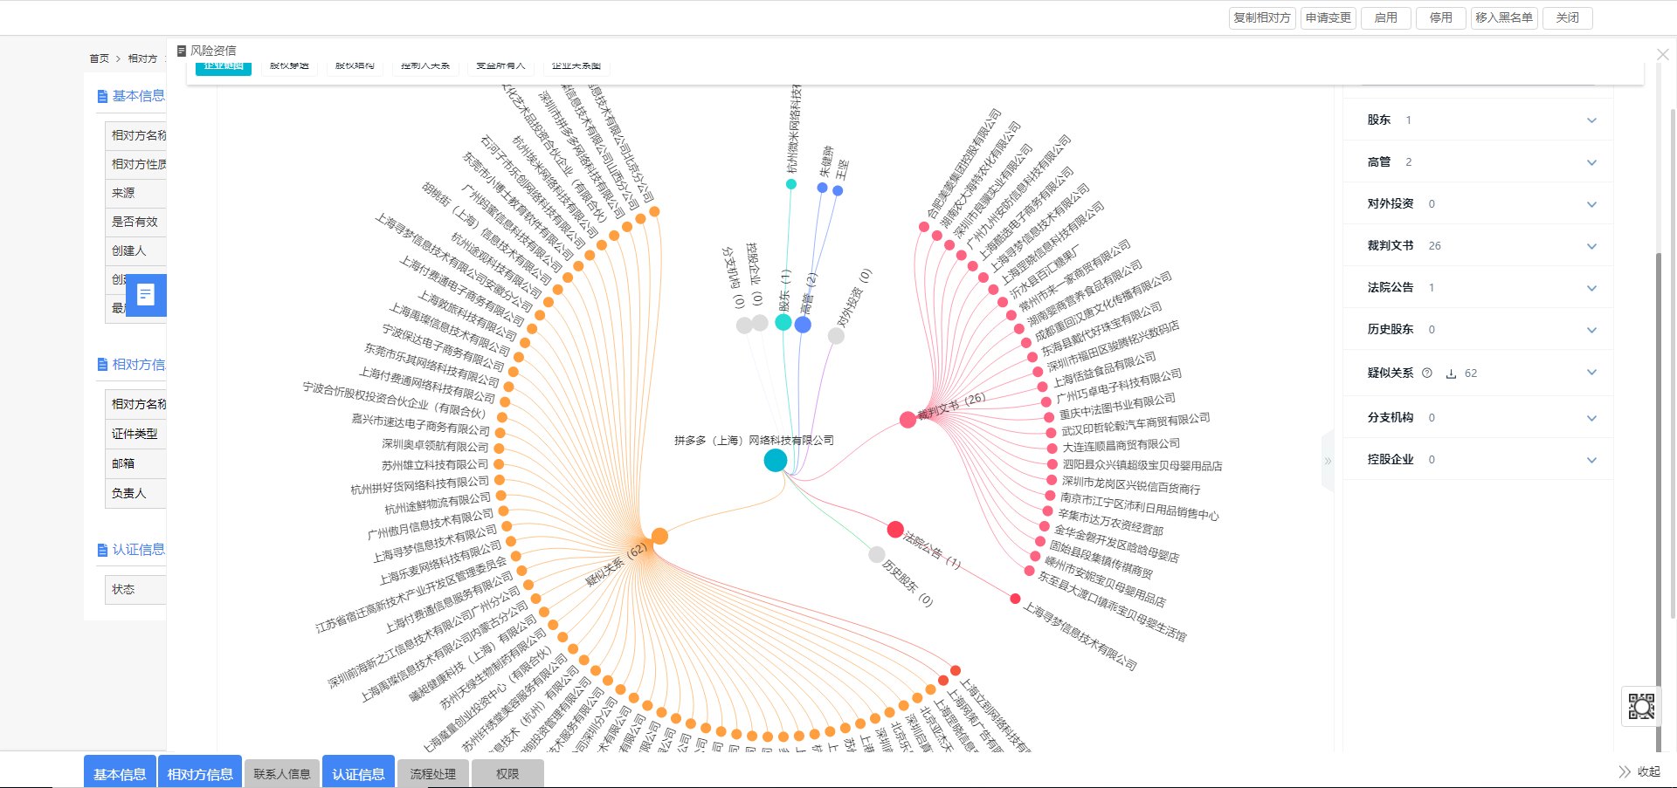Screen dimensions: 1677x788
Task: Click the 启用 button
Action: (1385, 17)
